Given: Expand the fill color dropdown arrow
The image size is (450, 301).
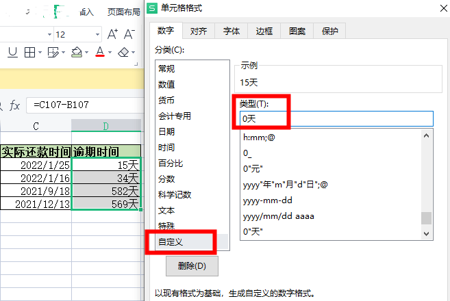Looking at the screenshot, I should pyautogui.click(x=87, y=52).
